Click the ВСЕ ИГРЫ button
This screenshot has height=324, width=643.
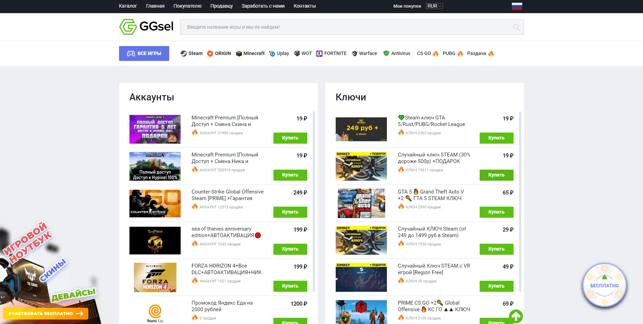click(144, 53)
